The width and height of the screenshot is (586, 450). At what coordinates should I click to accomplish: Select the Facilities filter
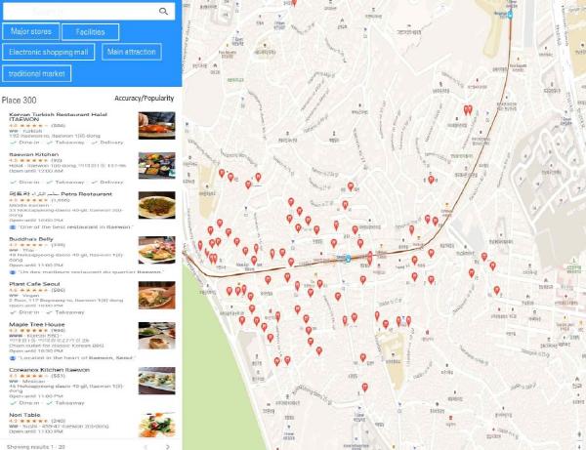[91, 32]
